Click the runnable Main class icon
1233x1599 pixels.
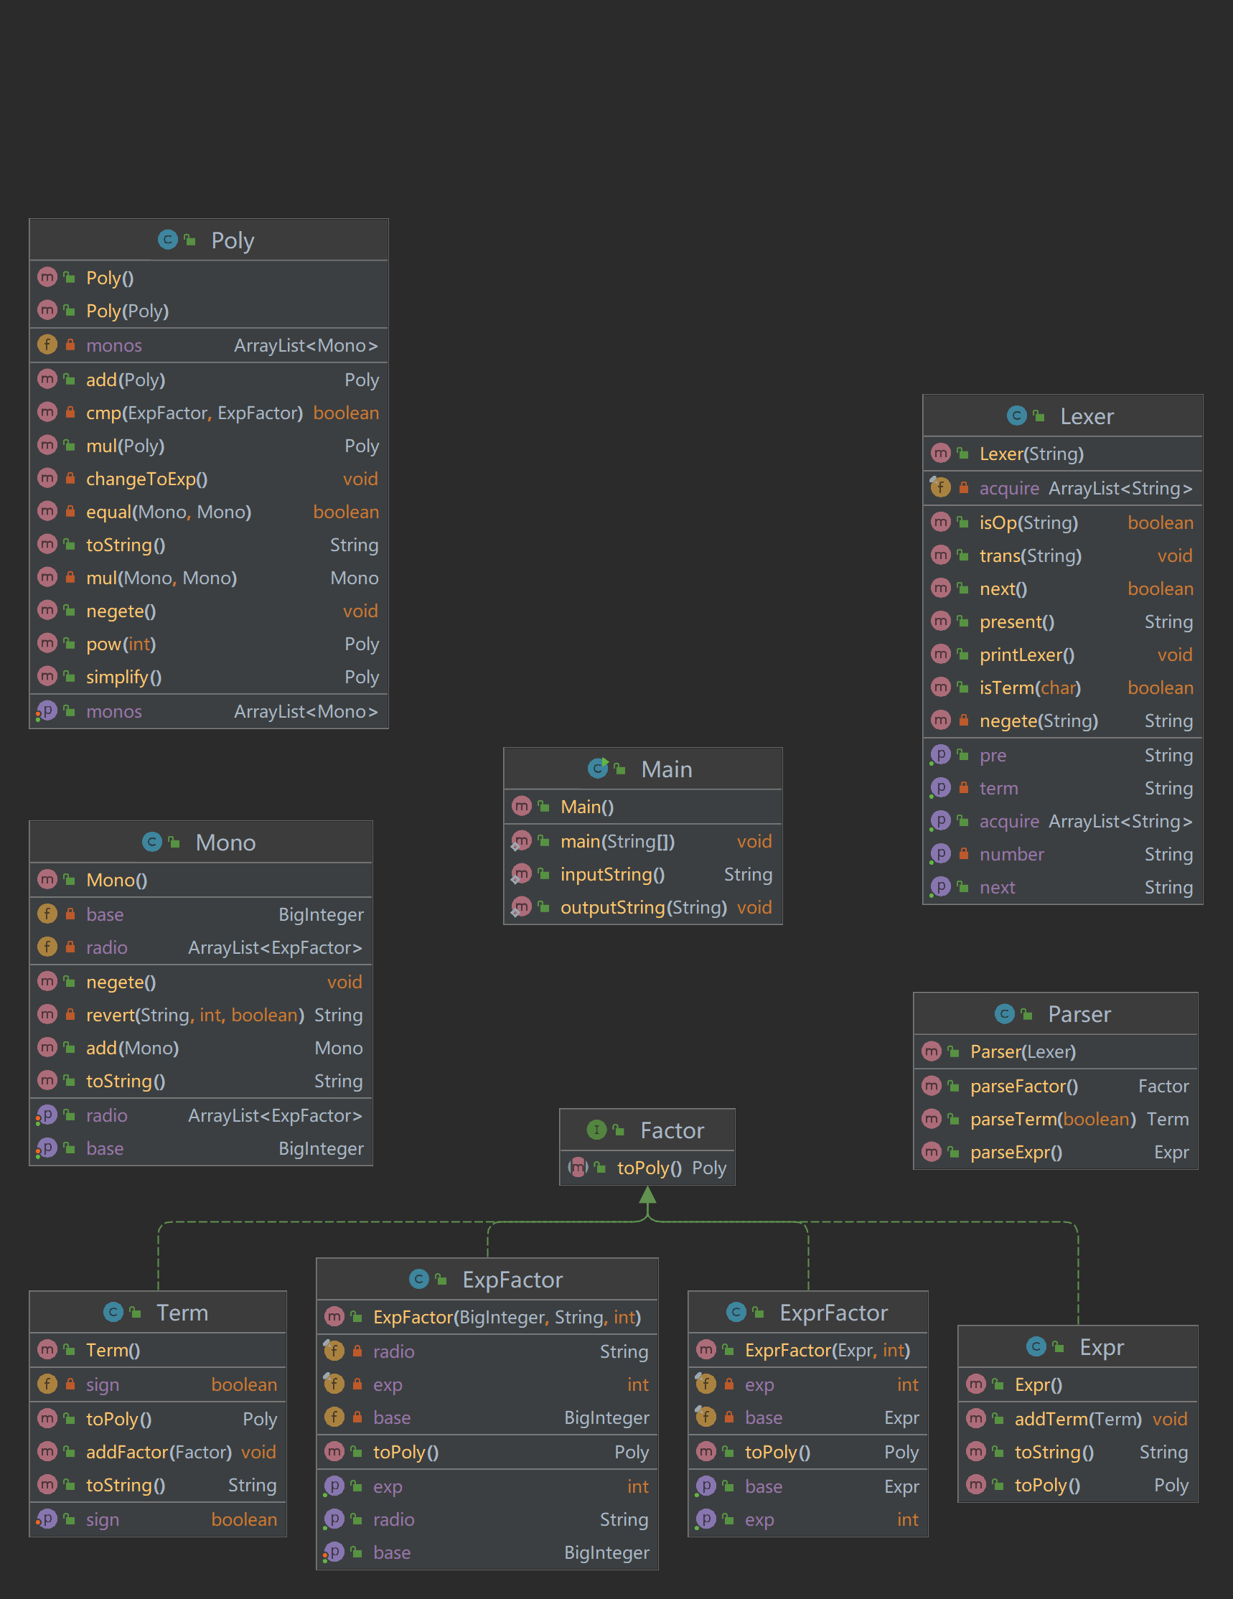[597, 768]
